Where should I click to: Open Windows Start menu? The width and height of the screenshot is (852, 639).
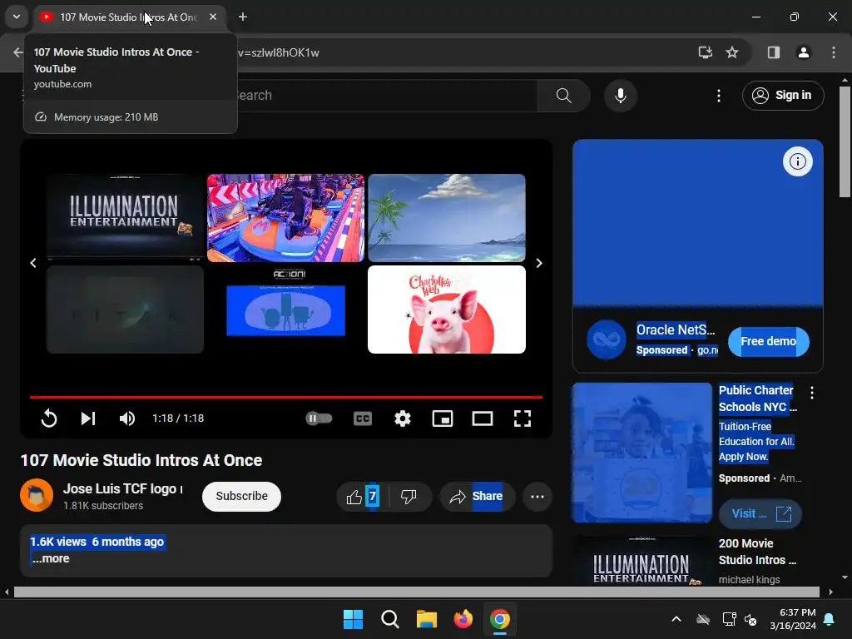point(353,619)
